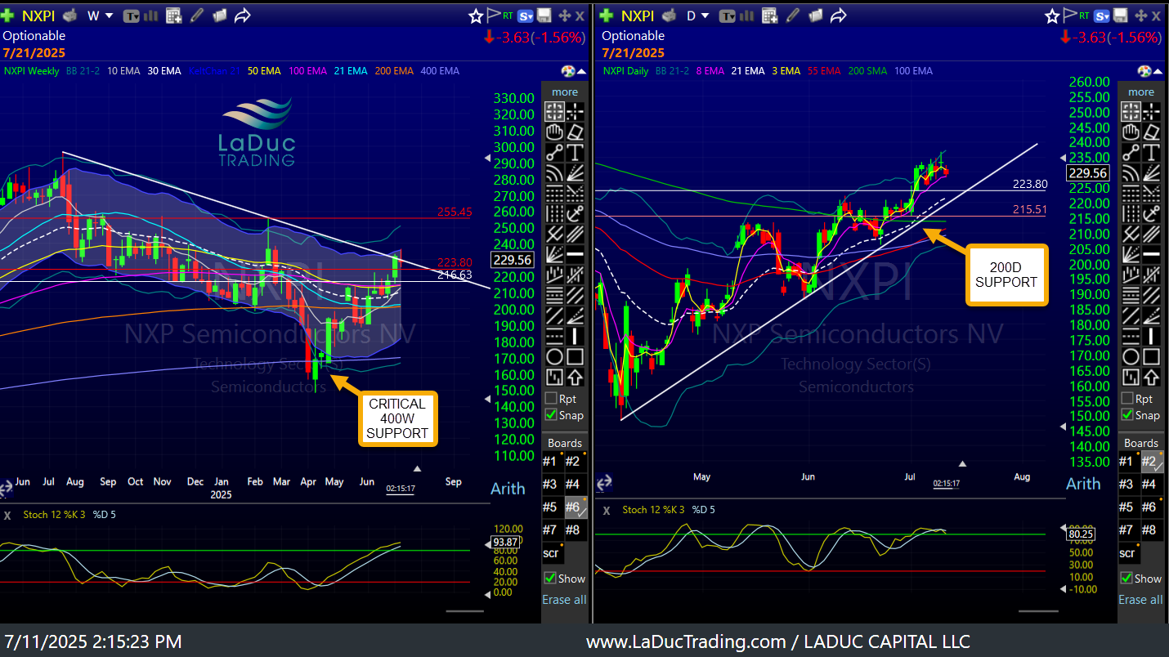1169x657 pixels.
Task: Click more tools link beside weekly chart
Action: click(x=565, y=92)
